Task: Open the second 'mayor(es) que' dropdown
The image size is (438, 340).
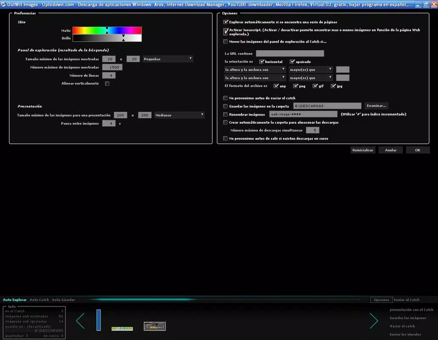Action: (x=310, y=78)
